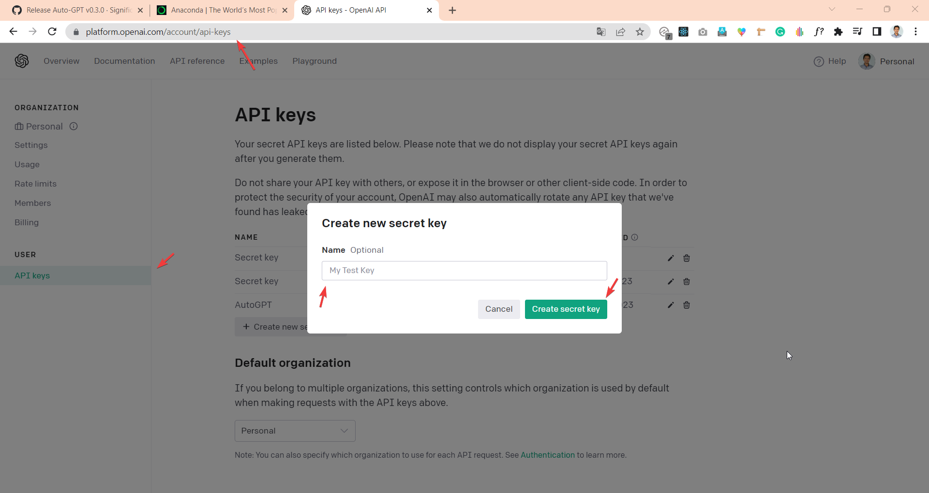Delete the first Secret key via trash icon
Image resolution: width=929 pixels, height=493 pixels.
tap(687, 258)
